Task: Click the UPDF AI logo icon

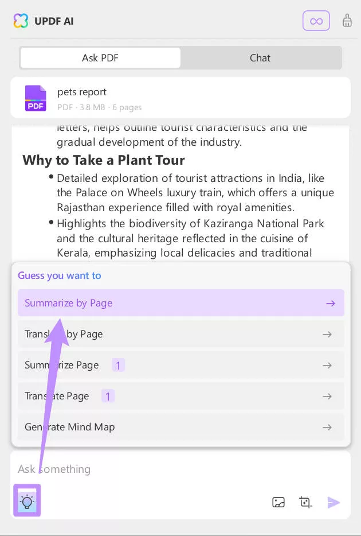Action: tap(21, 21)
